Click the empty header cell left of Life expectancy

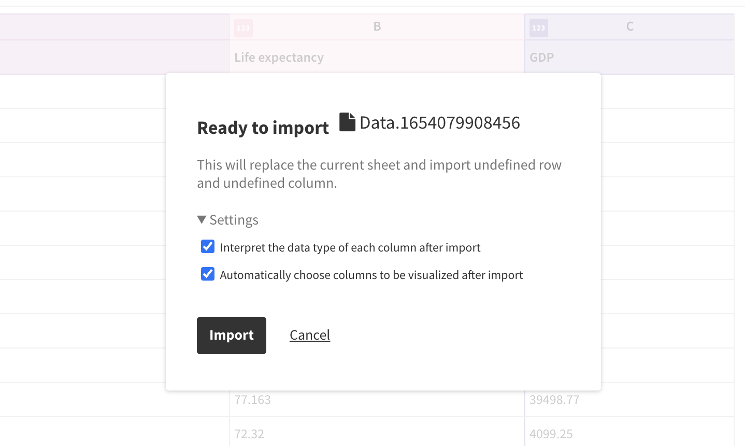tap(114, 57)
